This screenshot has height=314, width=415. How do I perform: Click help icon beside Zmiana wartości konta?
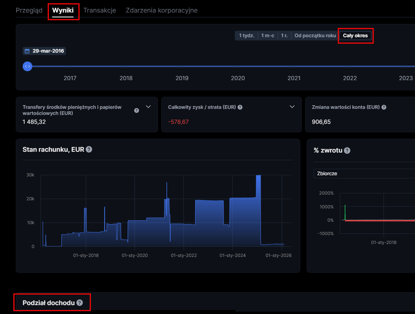coord(384,107)
